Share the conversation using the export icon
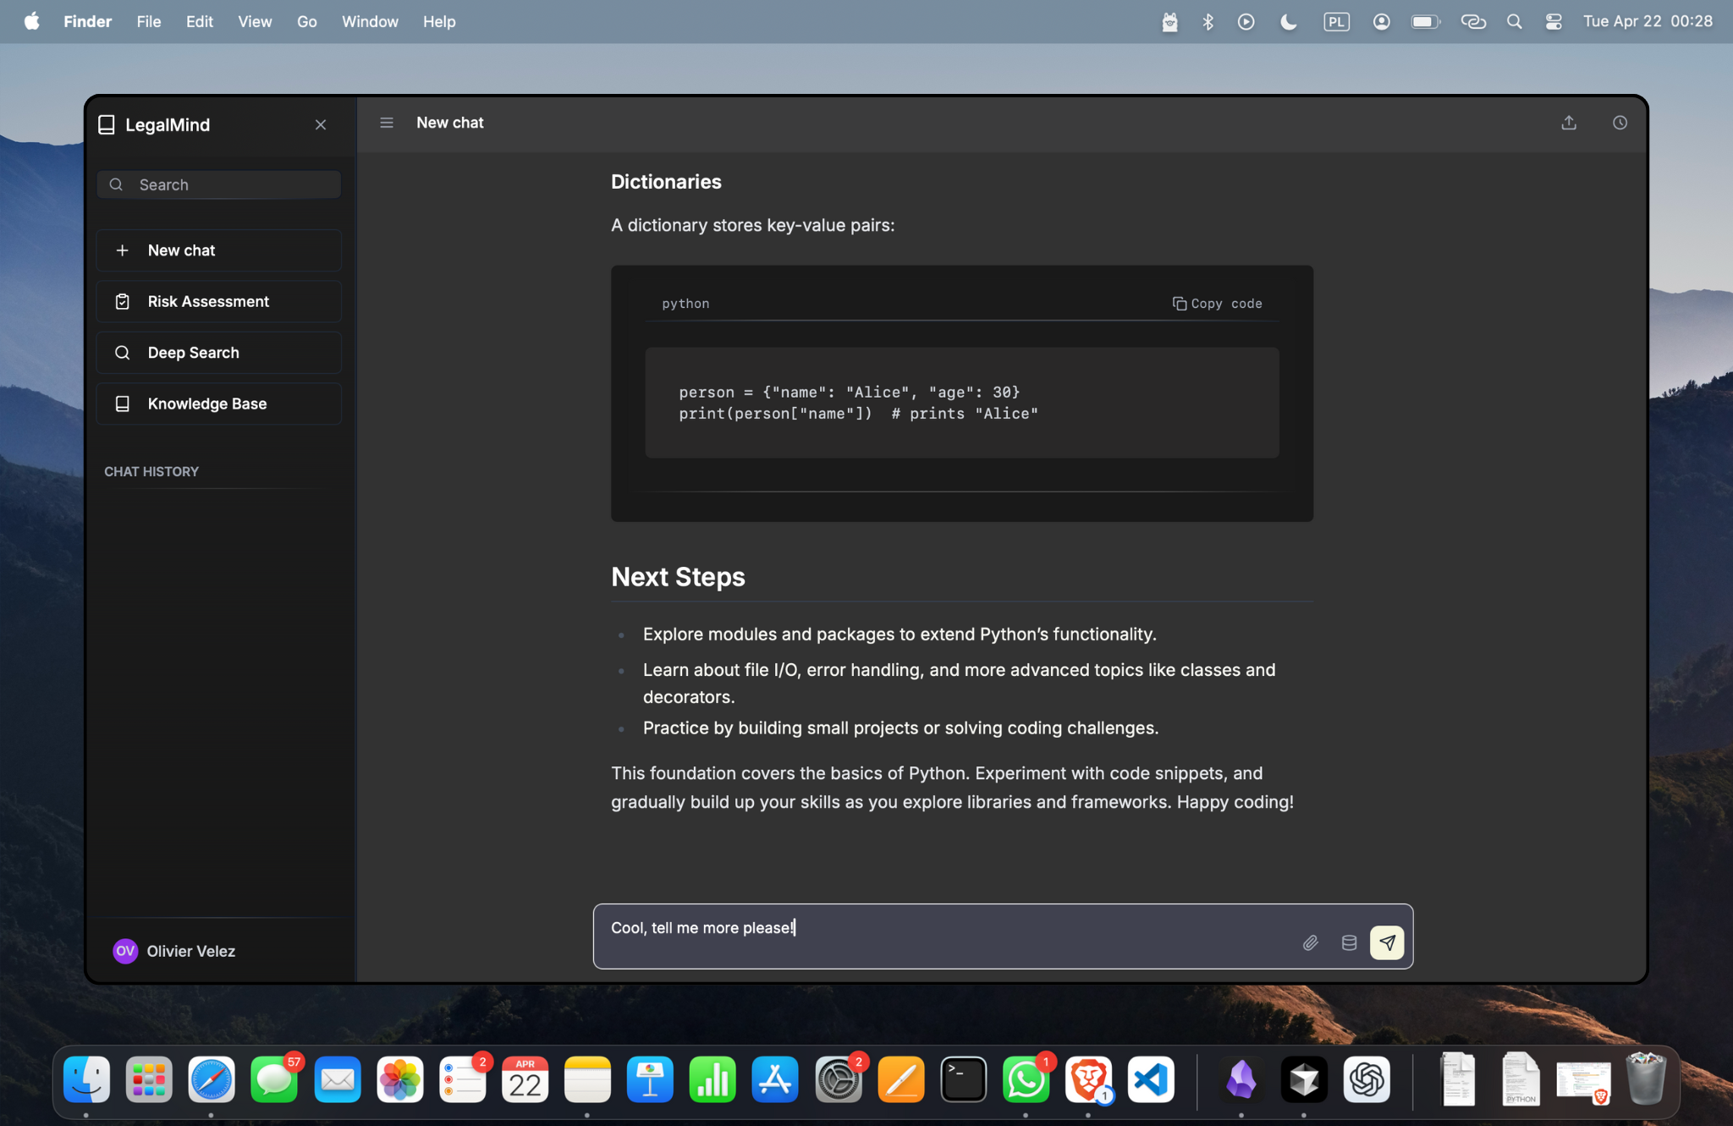The height and width of the screenshot is (1126, 1733). click(1569, 123)
